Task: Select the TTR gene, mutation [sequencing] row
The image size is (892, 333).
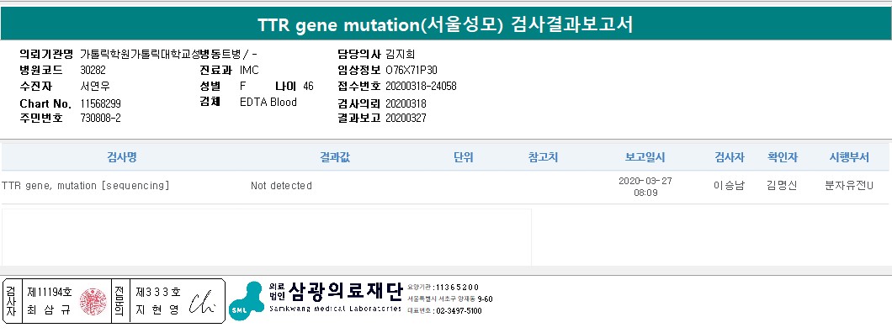Action: (445, 187)
